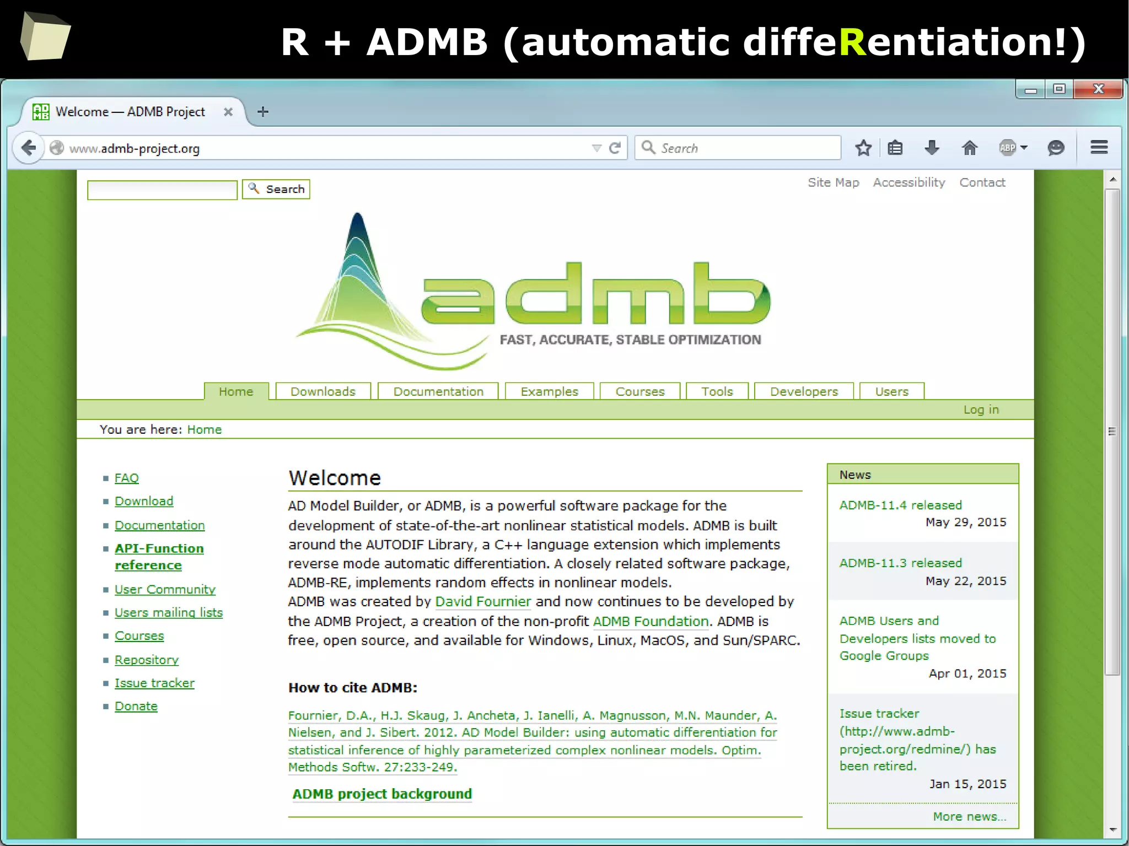Click the address bar URL

pos(135,148)
